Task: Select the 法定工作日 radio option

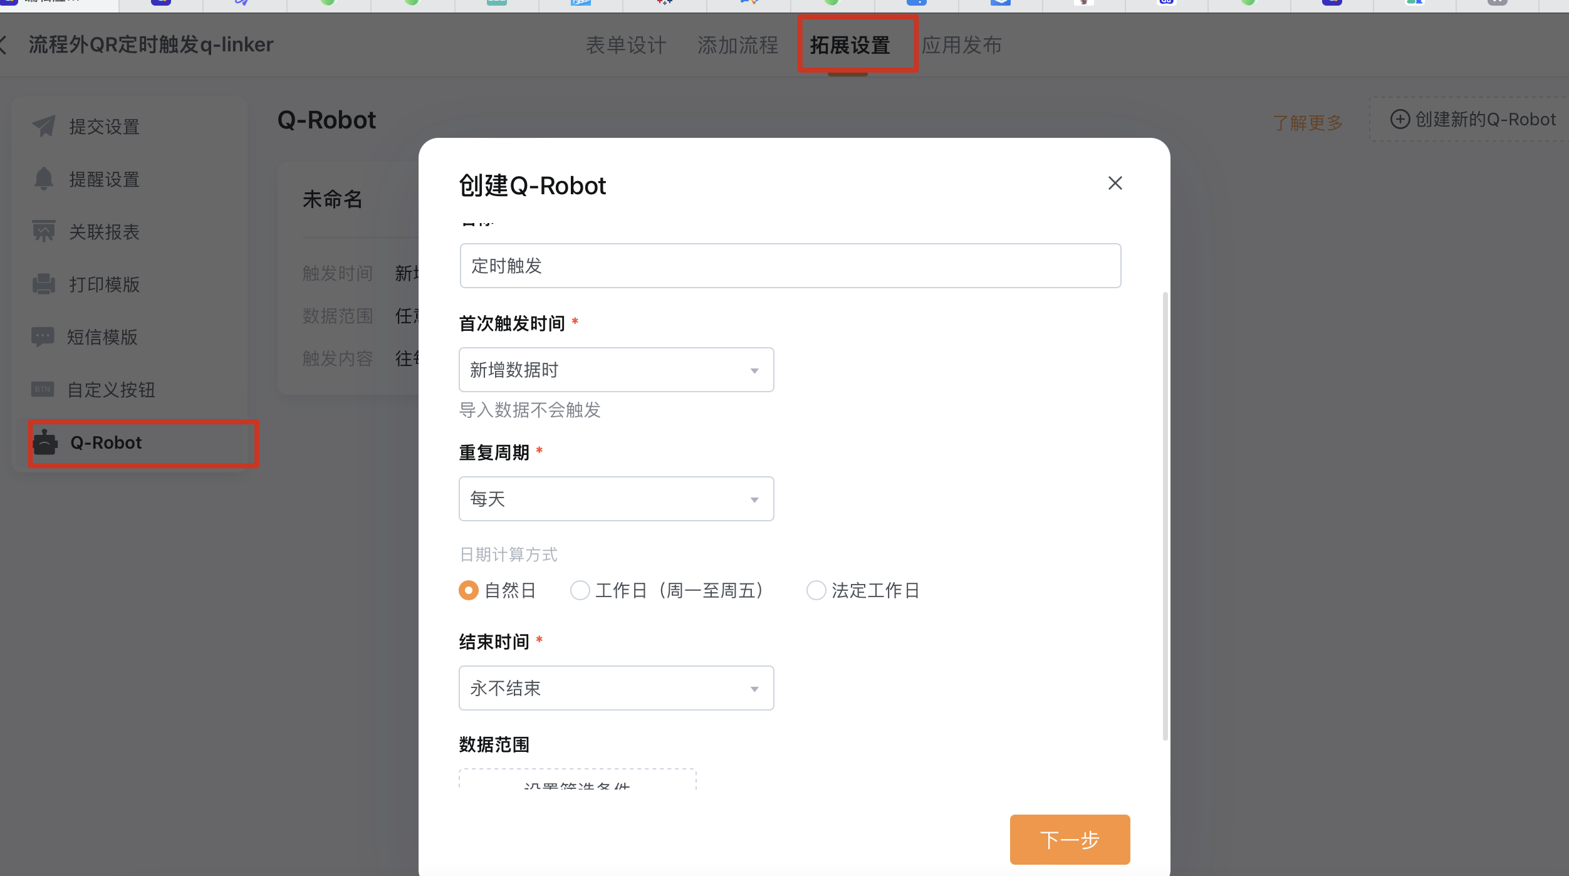Action: (816, 590)
